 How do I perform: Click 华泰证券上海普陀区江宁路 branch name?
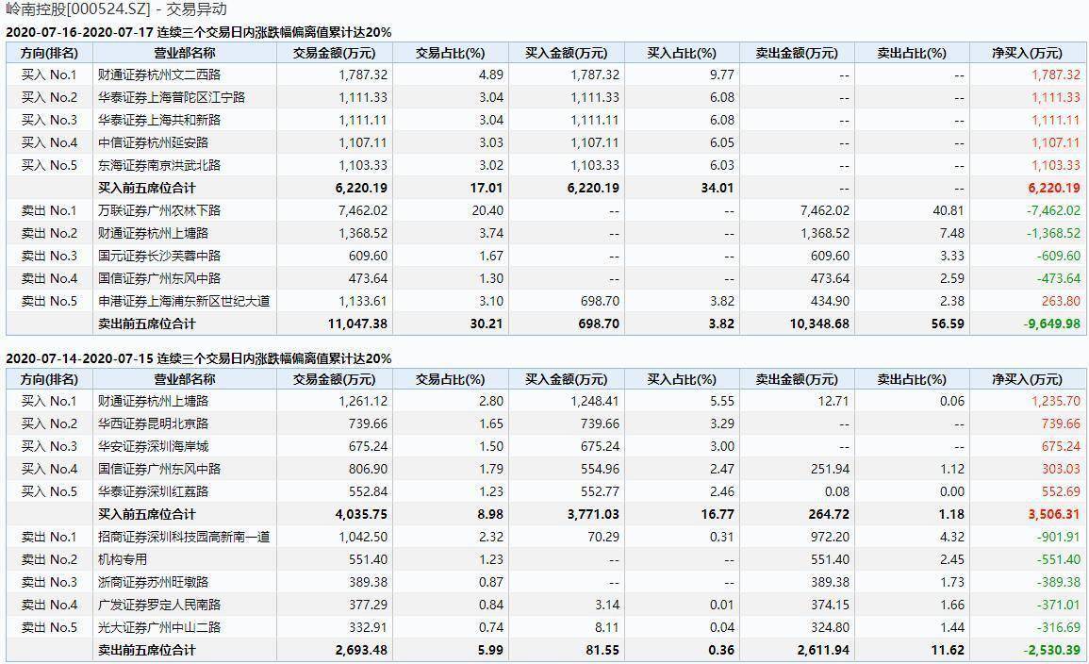pos(172,97)
